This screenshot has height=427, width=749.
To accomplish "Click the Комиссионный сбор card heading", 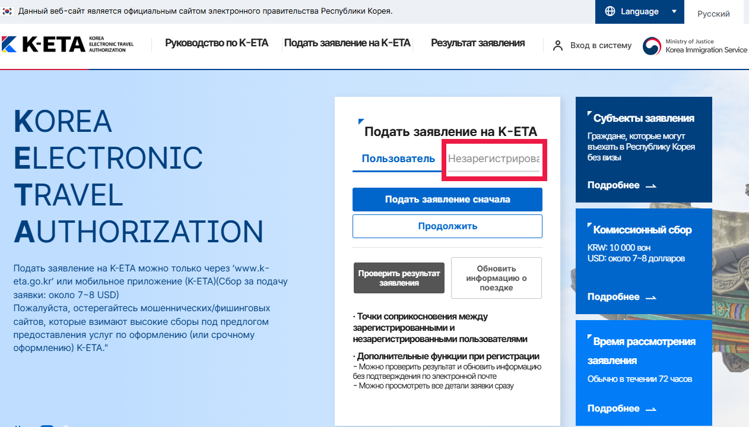I will 642,230.
